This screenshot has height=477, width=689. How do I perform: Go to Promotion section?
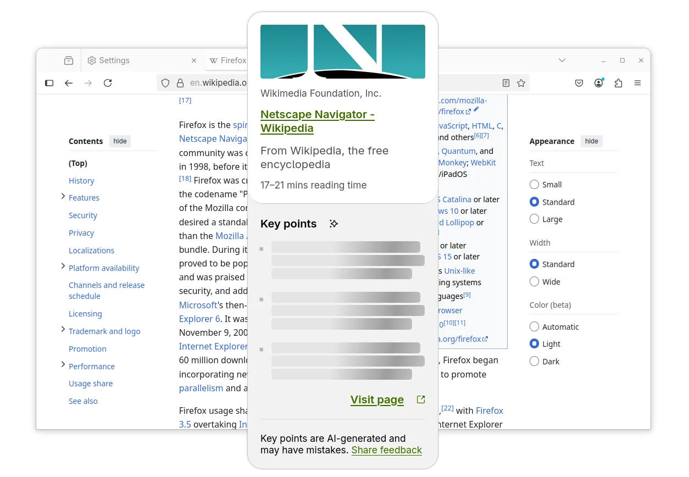click(x=87, y=349)
